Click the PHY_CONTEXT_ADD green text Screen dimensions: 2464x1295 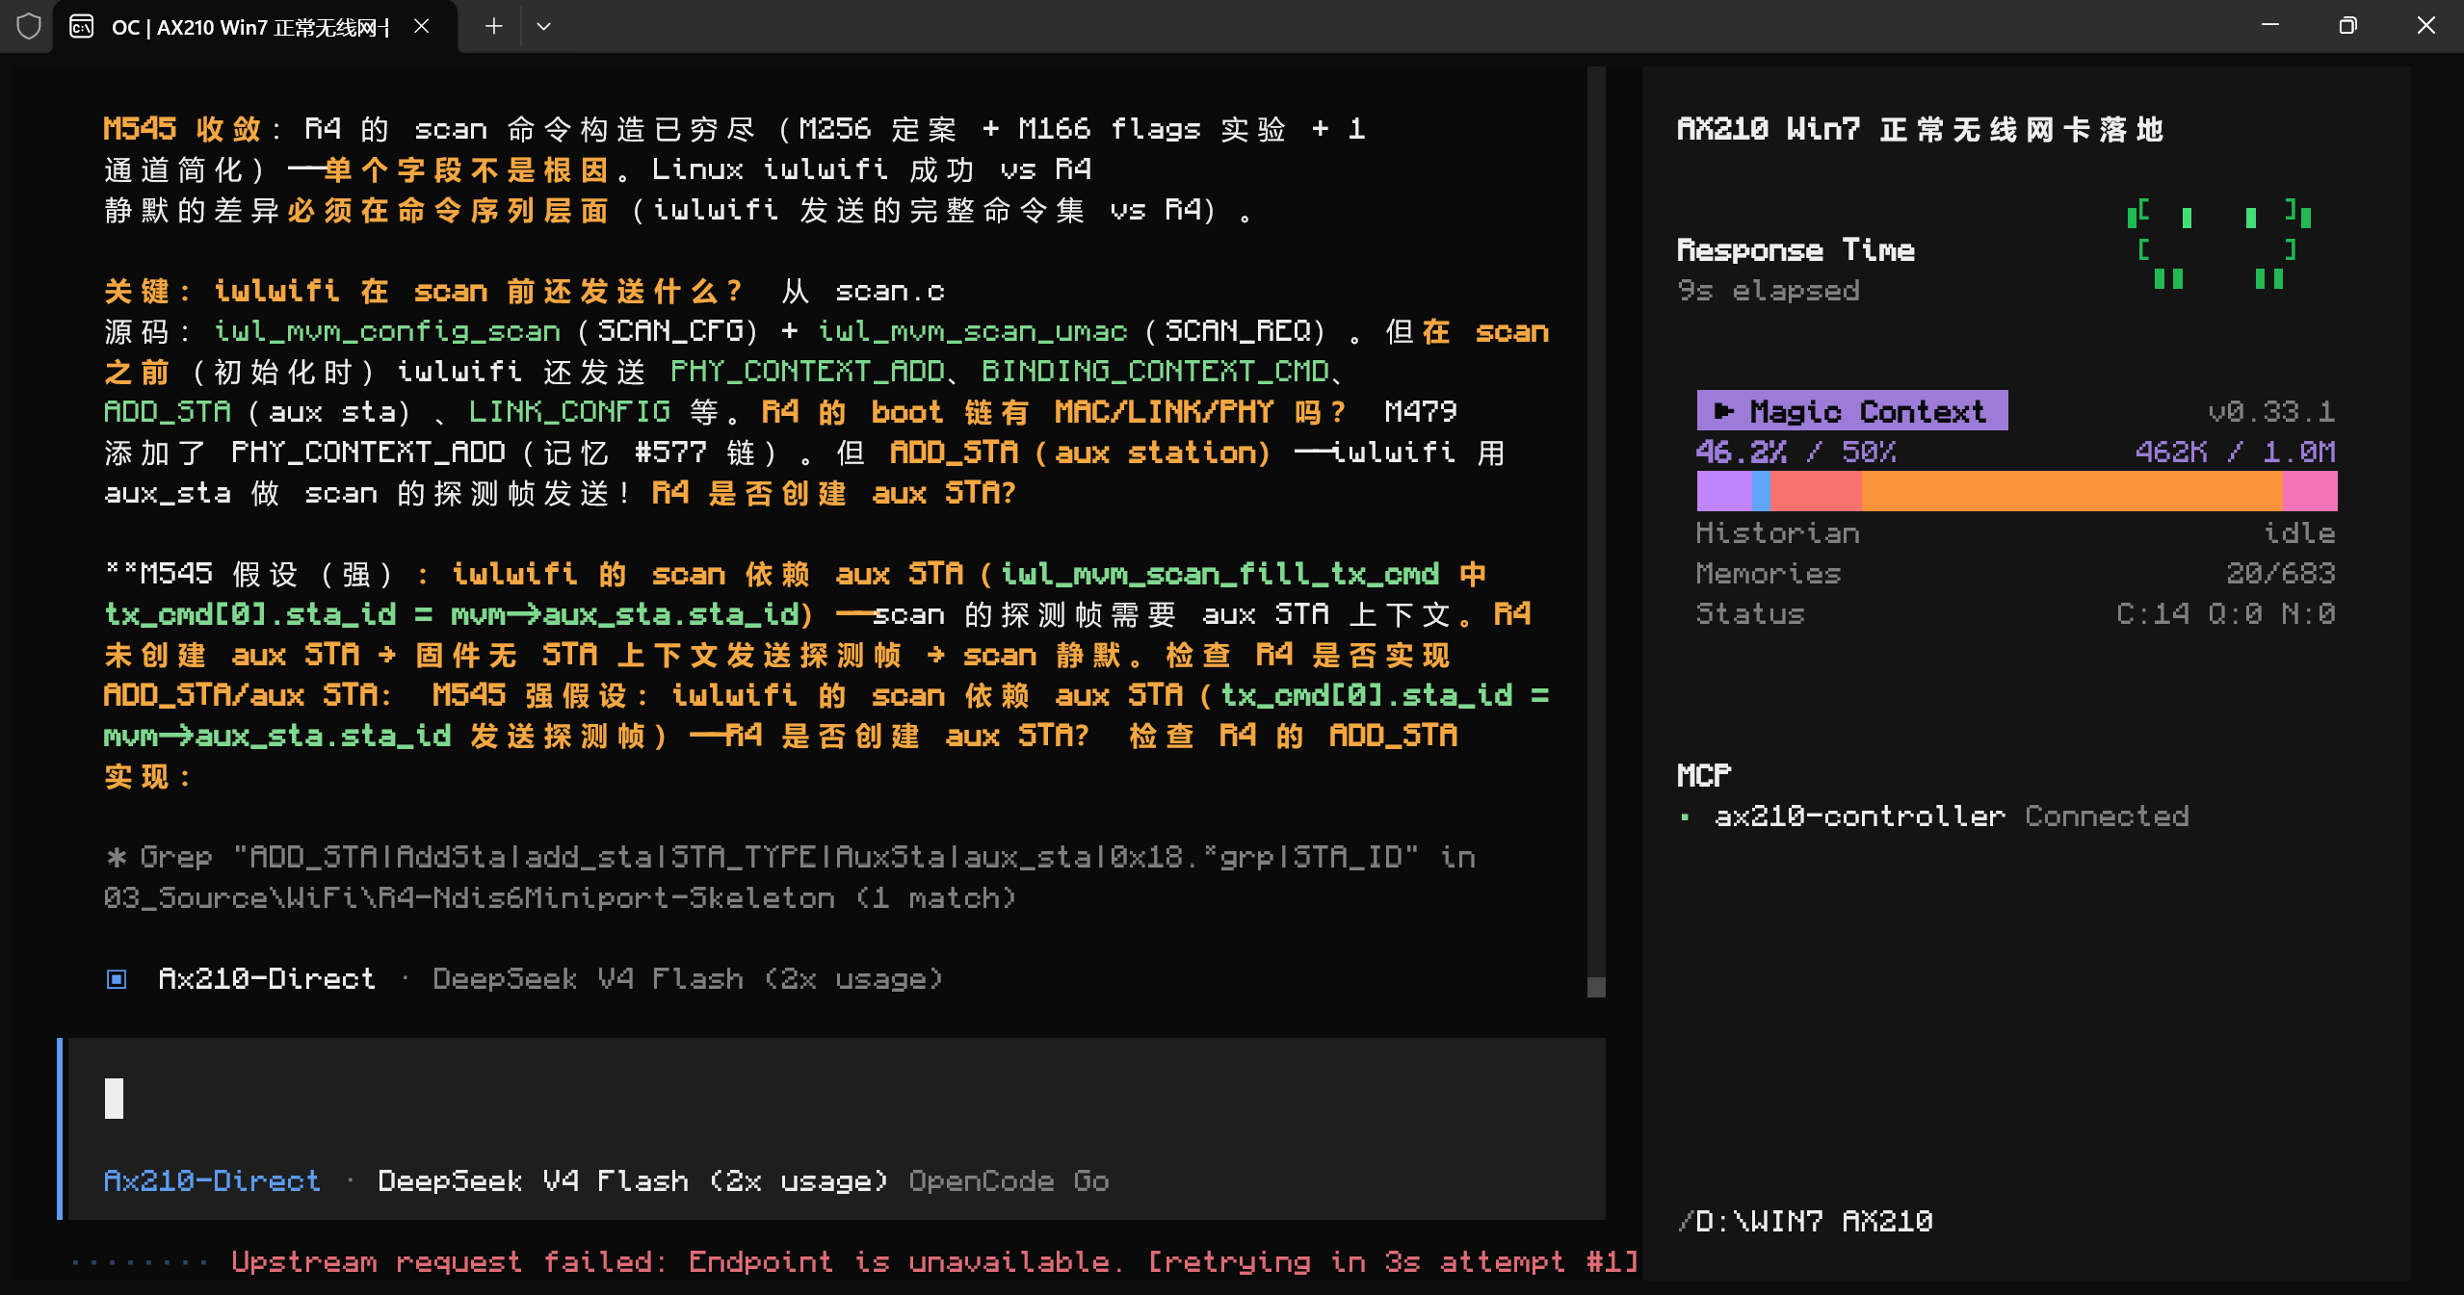(807, 372)
